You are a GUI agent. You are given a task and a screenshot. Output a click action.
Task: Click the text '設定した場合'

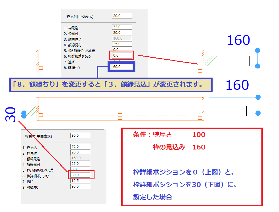(153, 197)
